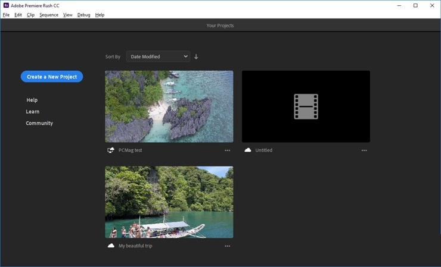Open the View menu
The height and width of the screenshot is (267, 441).
click(x=68, y=15)
